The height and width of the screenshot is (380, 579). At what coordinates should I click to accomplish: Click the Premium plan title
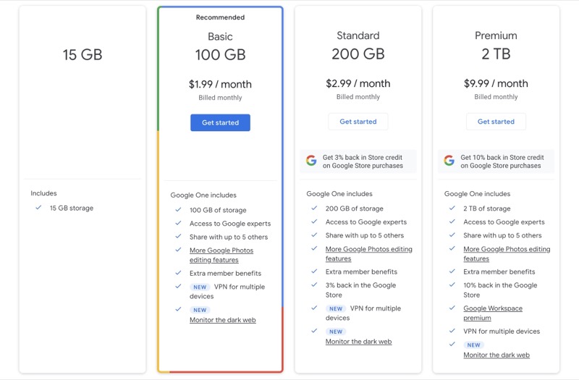click(496, 35)
